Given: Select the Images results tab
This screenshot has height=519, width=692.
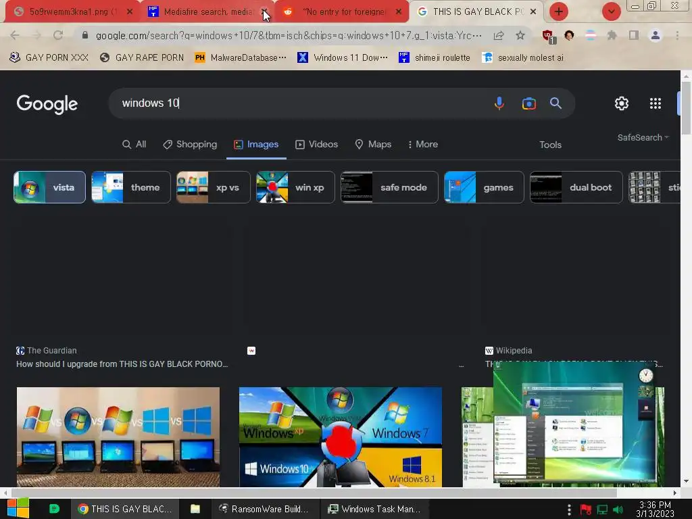Looking at the screenshot, I should [x=256, y=145].
